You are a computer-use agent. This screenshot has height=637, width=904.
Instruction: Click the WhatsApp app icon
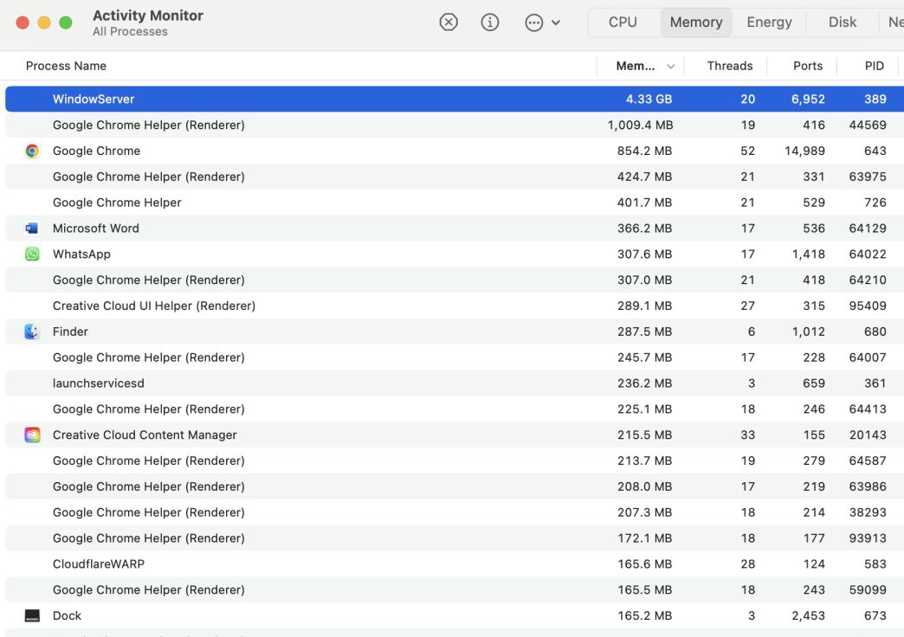click(x=32, y=254)
